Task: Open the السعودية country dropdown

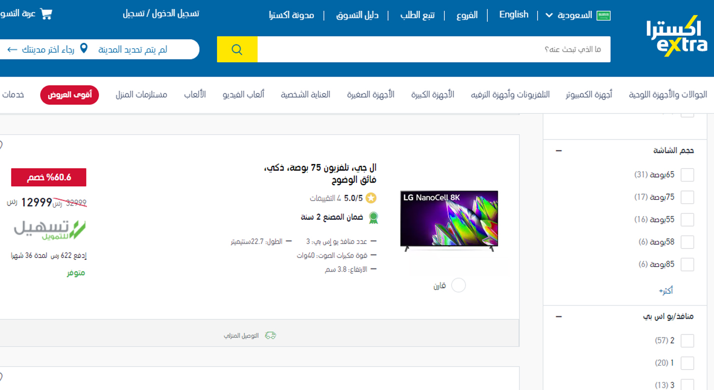Action: click(x=569, y=15)
